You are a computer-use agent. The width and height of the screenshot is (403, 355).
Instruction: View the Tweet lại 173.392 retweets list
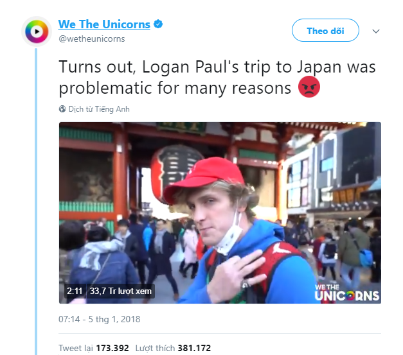point(94,348)
